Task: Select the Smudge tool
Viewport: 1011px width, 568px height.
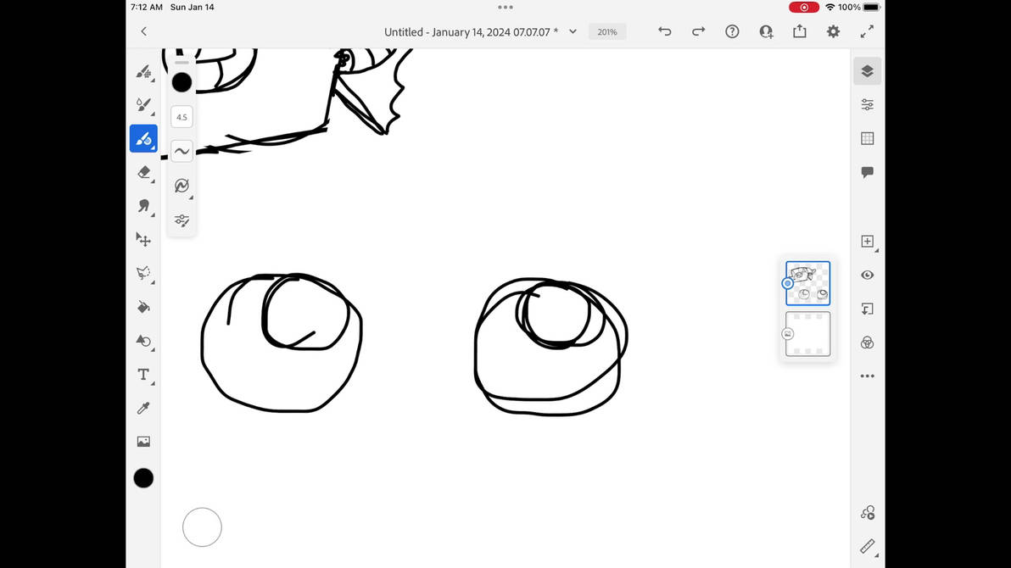Action: click(143, 205)
